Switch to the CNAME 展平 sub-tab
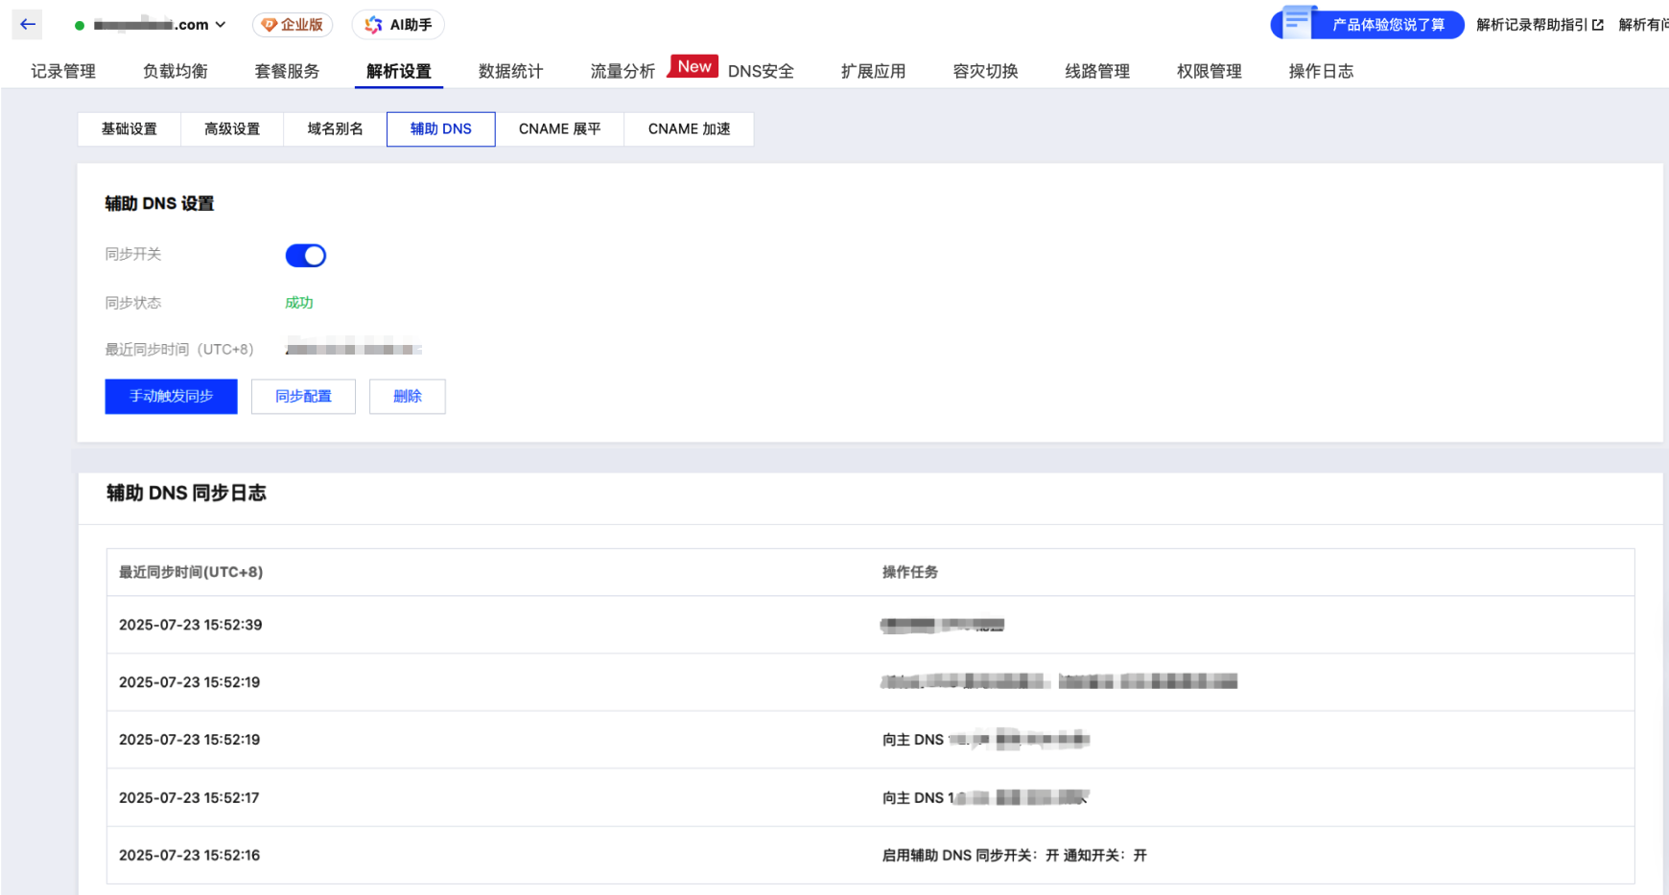 point(559,129)
